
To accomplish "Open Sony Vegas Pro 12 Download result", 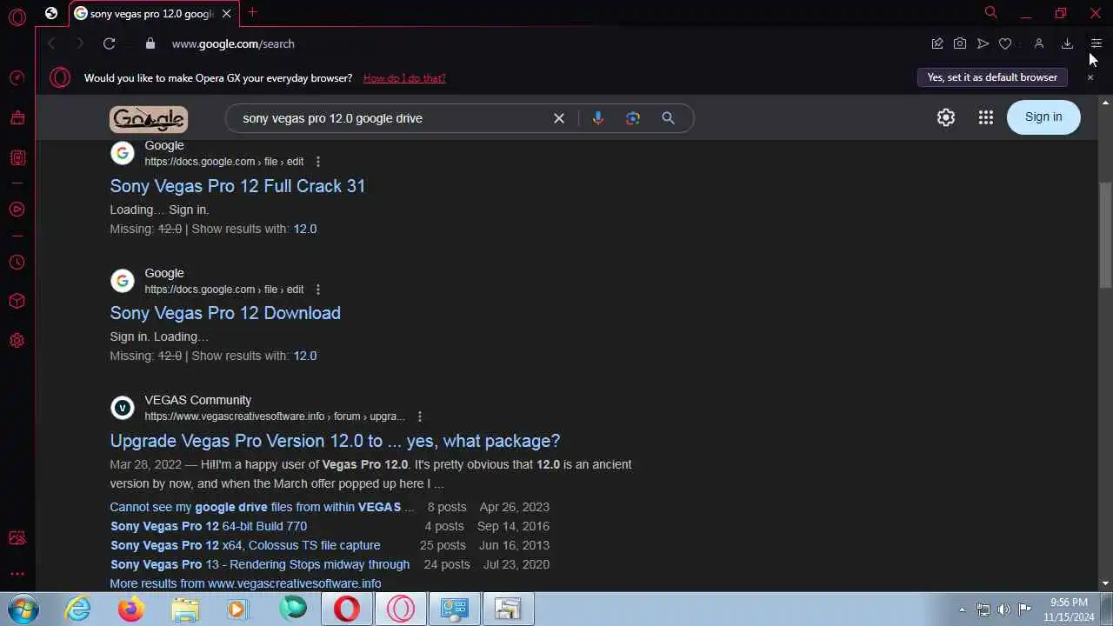I will 225,313.
